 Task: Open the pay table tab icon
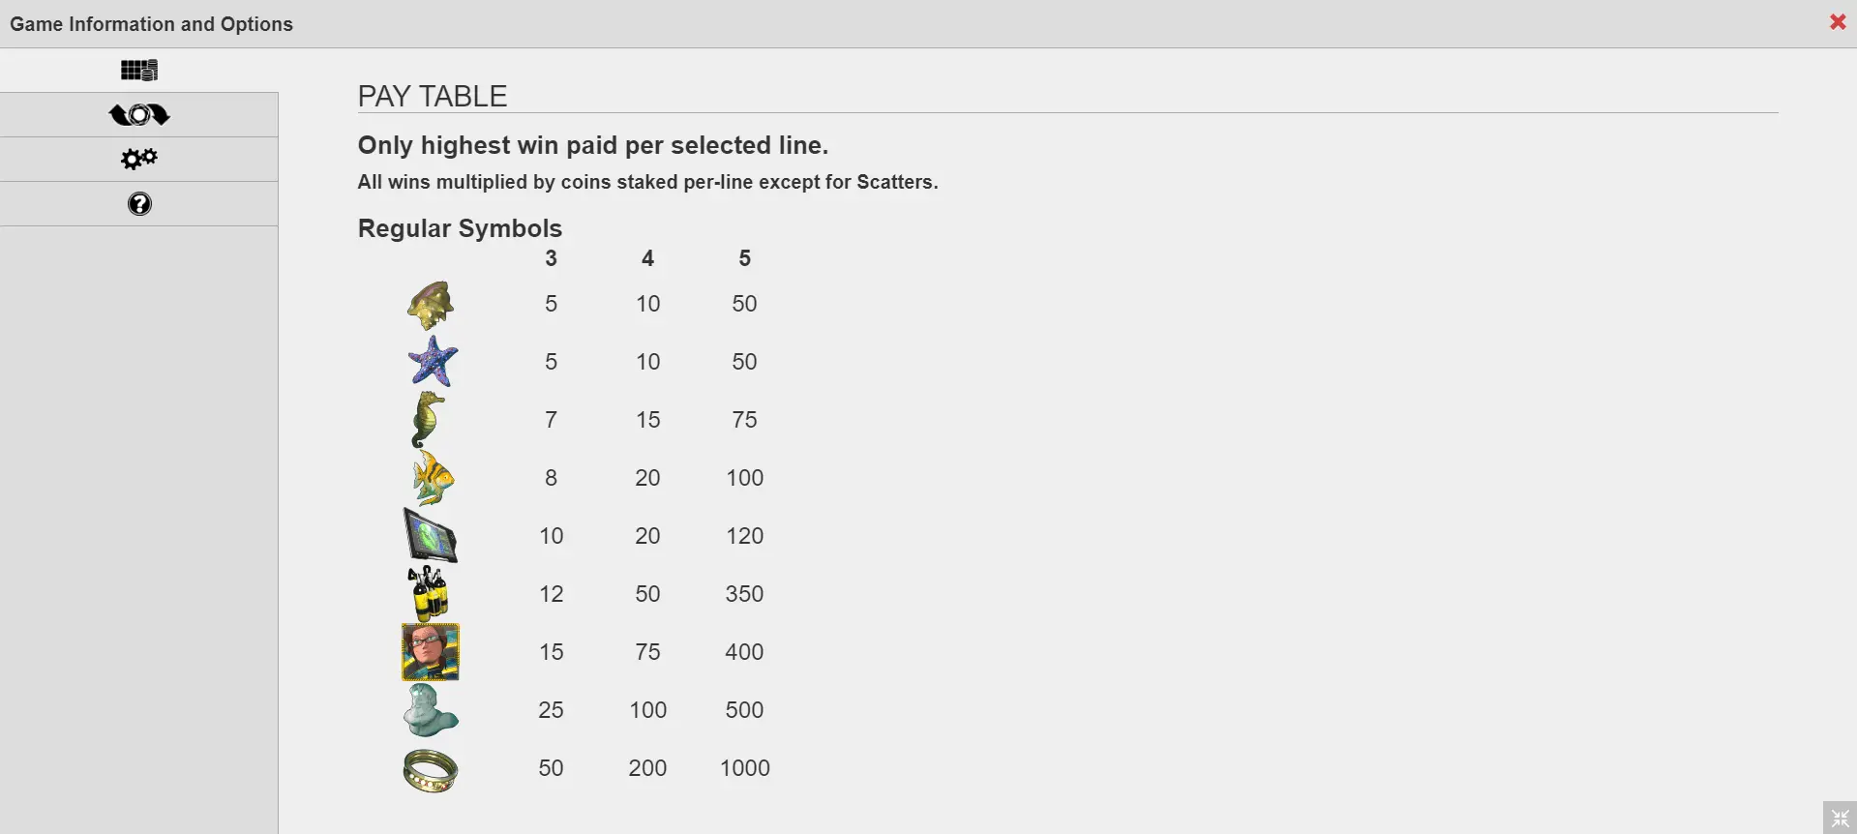point(139,70)
